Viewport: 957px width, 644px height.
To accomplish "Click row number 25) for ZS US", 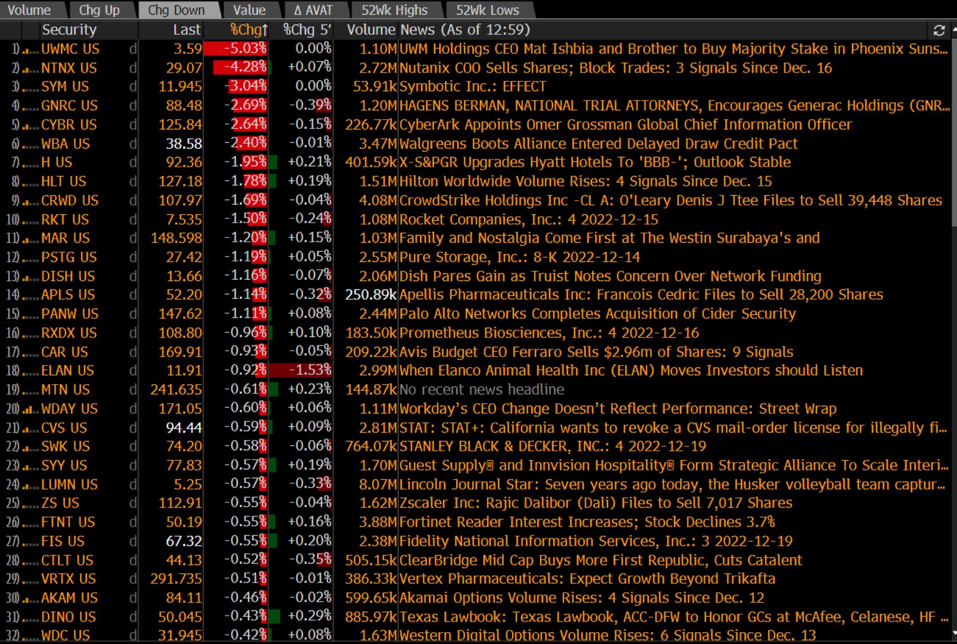I will pos(13,504).
